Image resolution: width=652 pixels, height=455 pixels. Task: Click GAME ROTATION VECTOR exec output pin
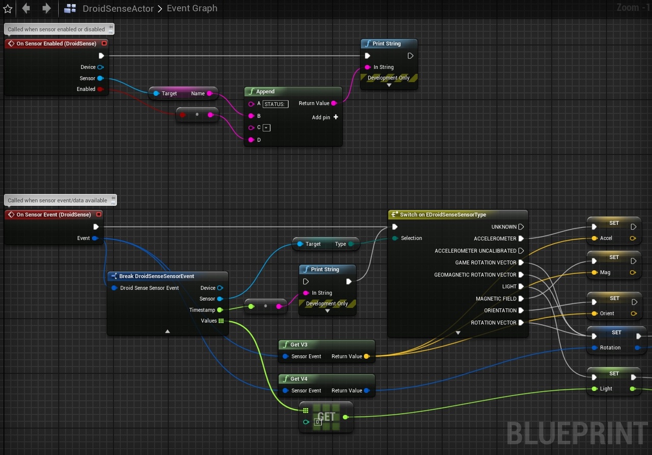521,263
